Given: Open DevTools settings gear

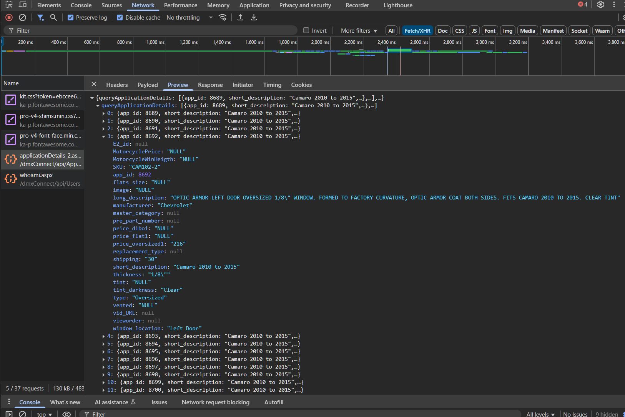Looking at the screenshot, I should (600, 5).
